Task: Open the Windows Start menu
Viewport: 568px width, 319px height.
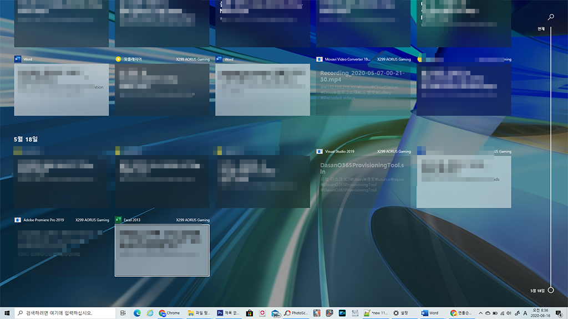Action: 7,313
